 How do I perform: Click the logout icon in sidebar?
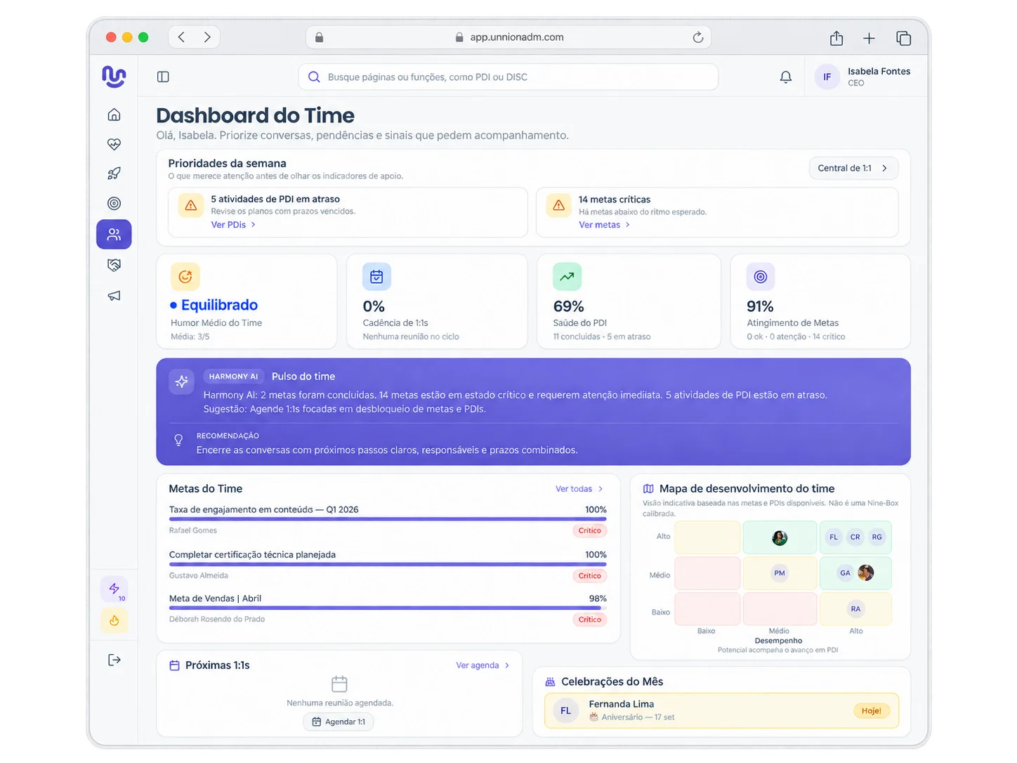[114, 660]
